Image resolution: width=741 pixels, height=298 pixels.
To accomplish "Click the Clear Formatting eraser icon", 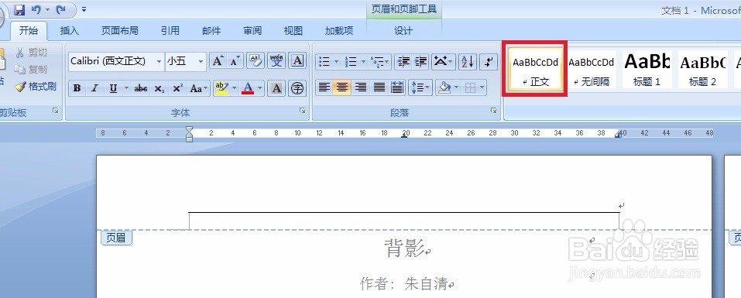I will point(256,61).
